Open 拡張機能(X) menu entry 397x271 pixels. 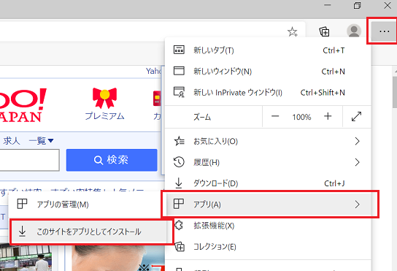tap(268, 226)
